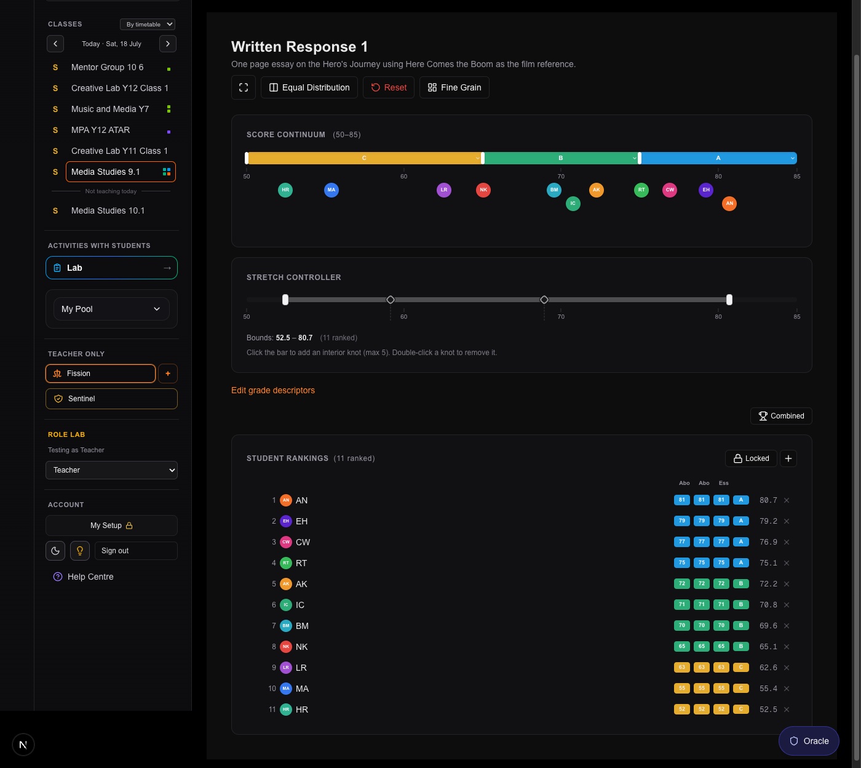This screenshot has height=768, width=861.
Task: Select HR student marker on continuum
Action: click(285, 190)
